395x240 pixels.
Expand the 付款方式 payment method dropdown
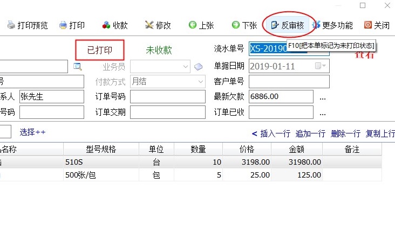tap(201, 82)
